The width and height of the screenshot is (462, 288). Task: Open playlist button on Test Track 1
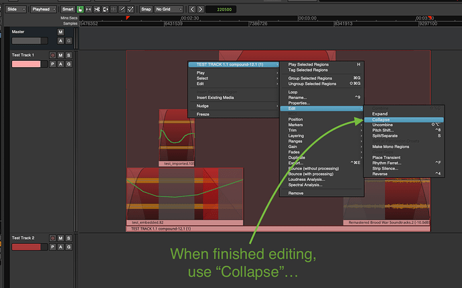pos(52,64)
